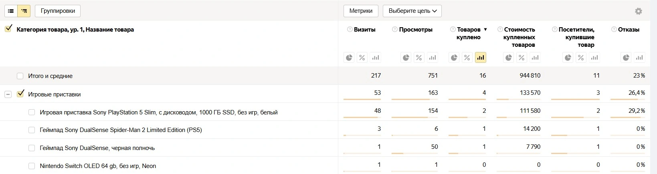Switch to flat list view icon
The height and width of the screenshot is (174, 657).
(11, 11)
